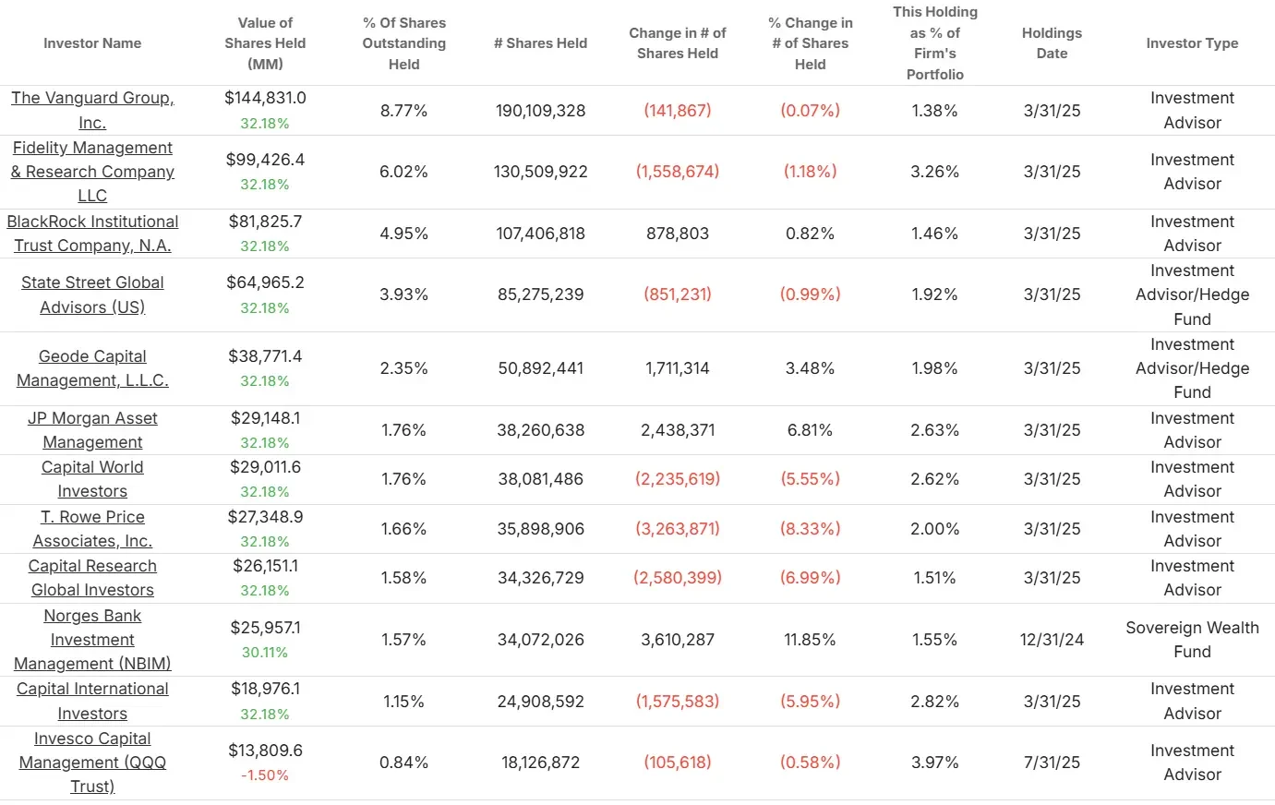The width and height of the screenshot is (1275, 805).
Task: Open JP Morgan Asset Management link
Action: point(92,430)
